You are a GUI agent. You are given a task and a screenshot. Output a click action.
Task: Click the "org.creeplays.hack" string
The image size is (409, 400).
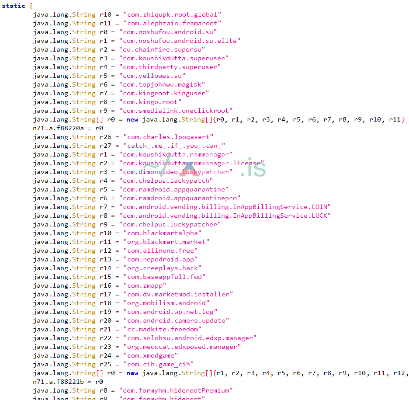[x=163, y=268]
